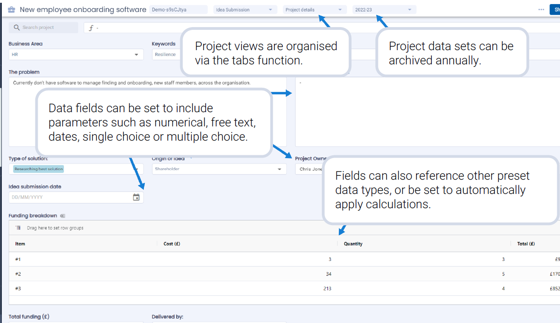
Task: Expand the Idea Submission dropdown
Action: [x=244, y=10]
